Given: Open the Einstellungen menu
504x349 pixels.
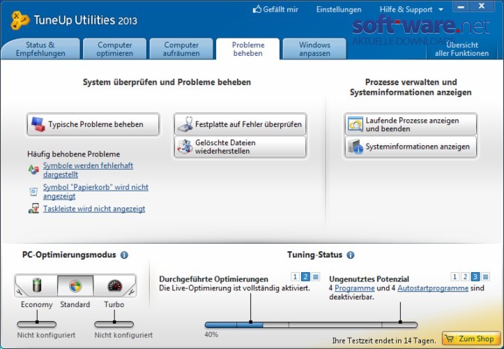Looking at the screenshot, I should [339, 9].
